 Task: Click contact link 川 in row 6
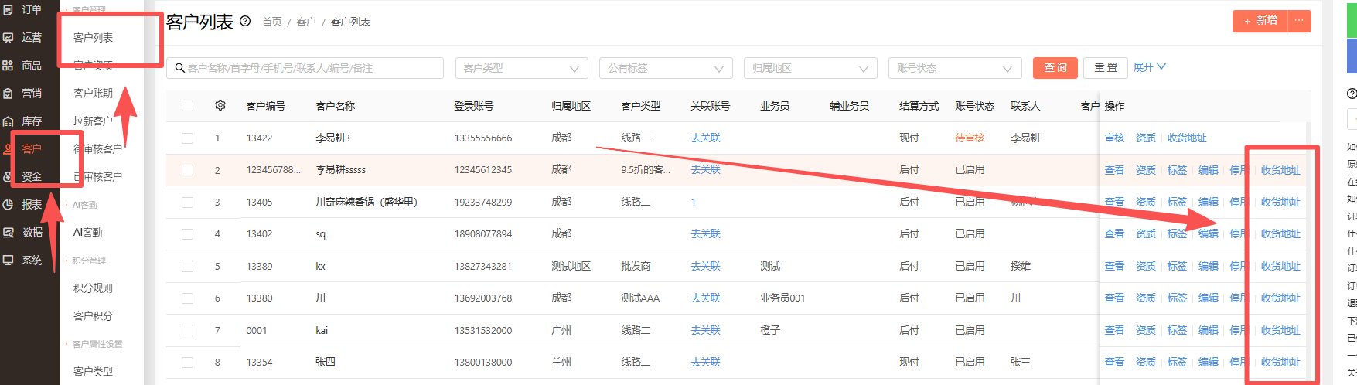1015,298
